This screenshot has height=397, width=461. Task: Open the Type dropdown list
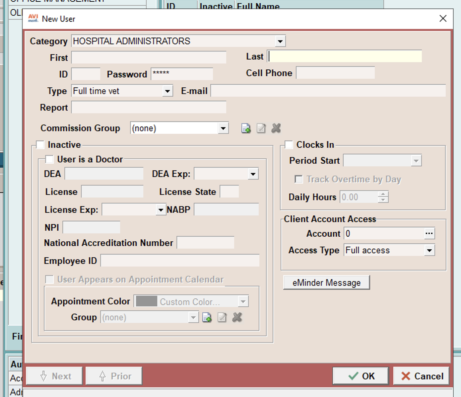pos(167,91)
